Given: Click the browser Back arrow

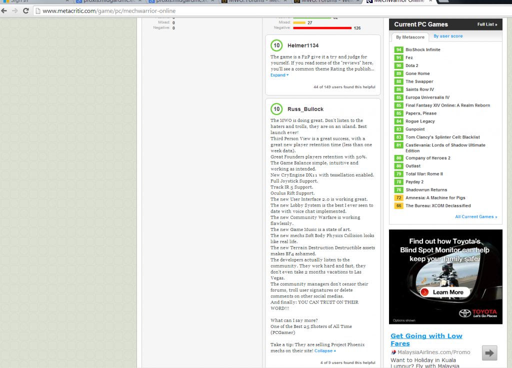Looking at the screenshot, I should [4, 11].
